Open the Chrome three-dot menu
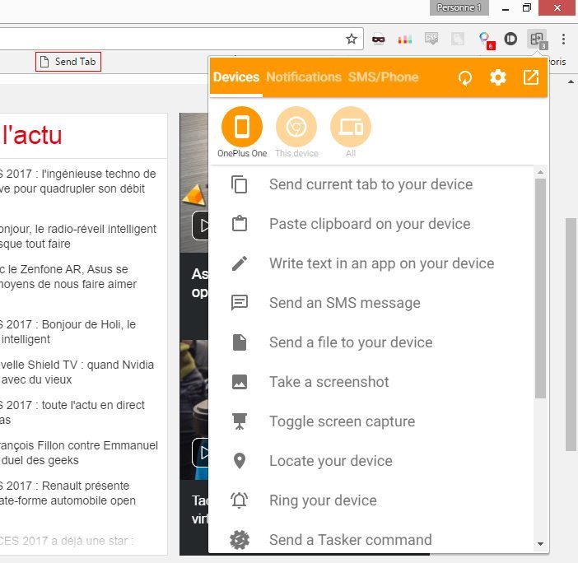 [563, 39]
